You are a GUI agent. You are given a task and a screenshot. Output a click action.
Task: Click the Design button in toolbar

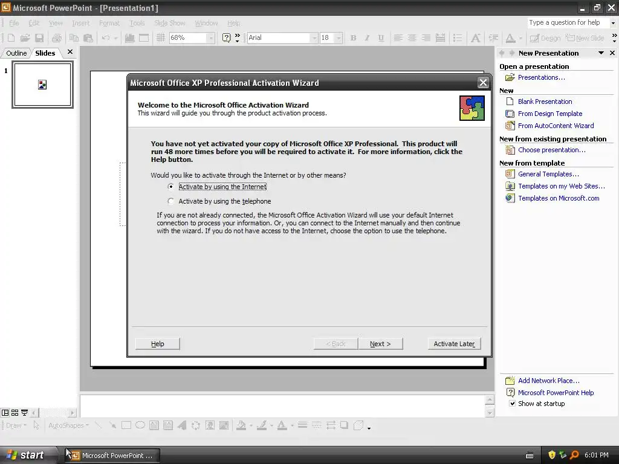coord(545,38)
